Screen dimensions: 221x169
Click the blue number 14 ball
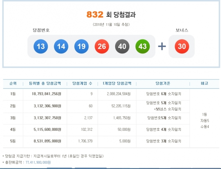61,46
